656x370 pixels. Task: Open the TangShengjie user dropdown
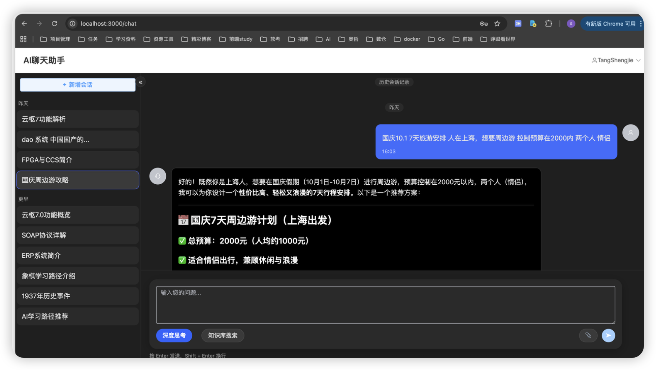(616, 60)
